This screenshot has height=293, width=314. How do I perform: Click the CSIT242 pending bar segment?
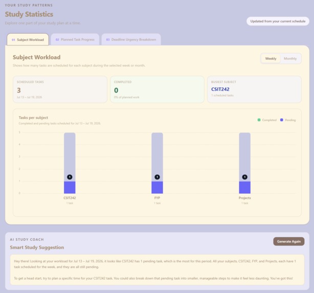click(x=70, y=188)
